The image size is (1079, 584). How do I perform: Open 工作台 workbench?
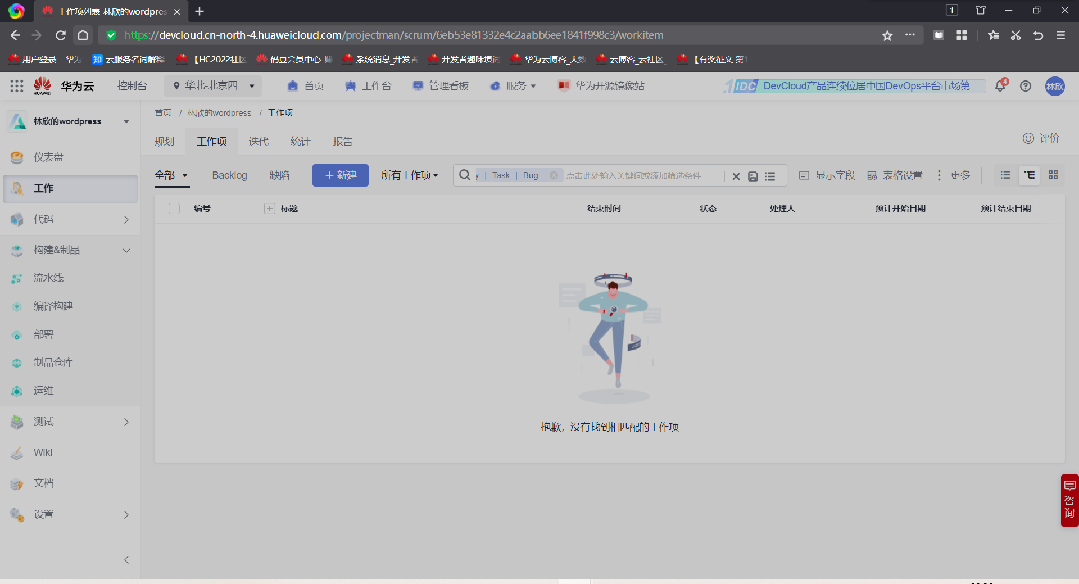point(368,86)
